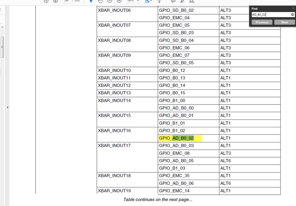Click the GPIO_EMC_07 cell

(188, 55)
